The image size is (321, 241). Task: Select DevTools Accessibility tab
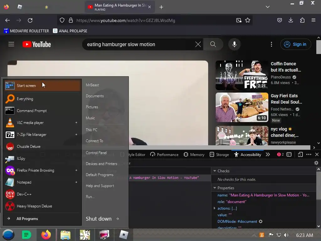pos(248,154)
